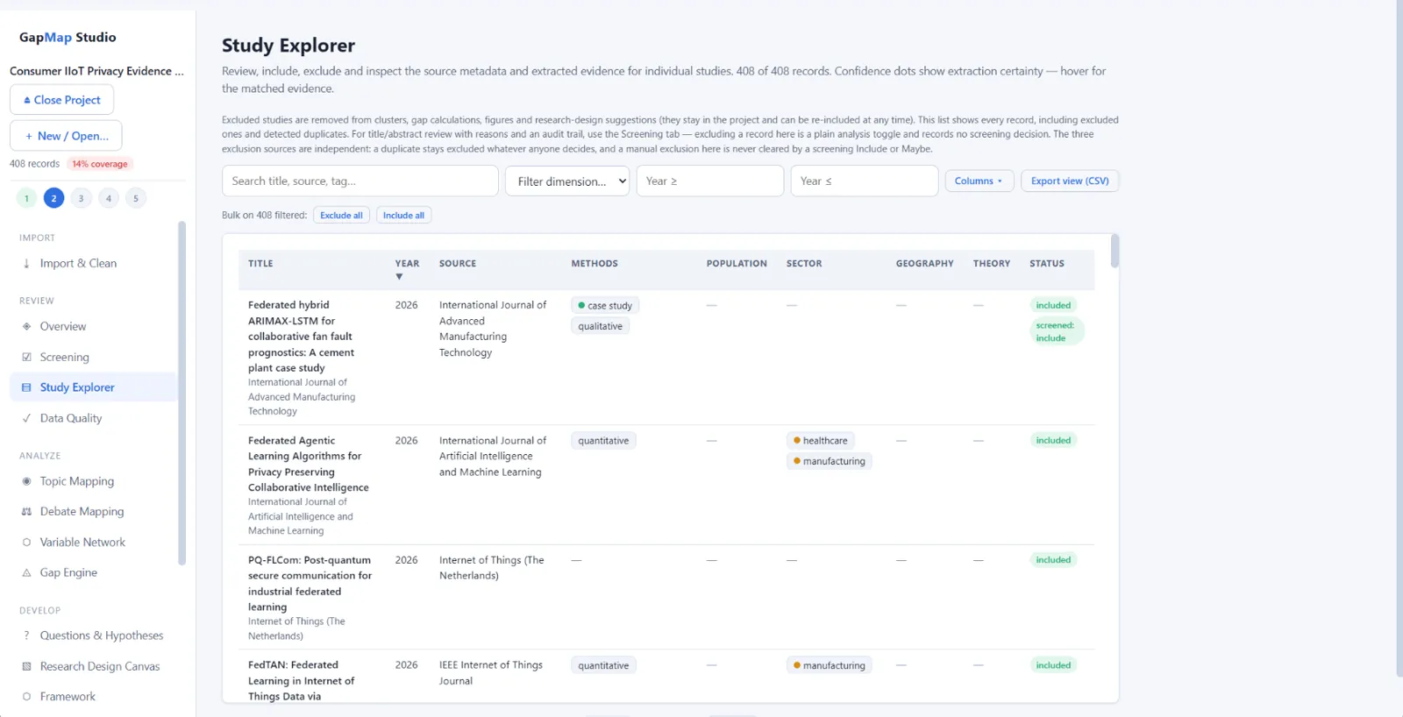This screenshot has width=1403, height=717.
Task: Click the Study Explorer table icon
Action: 26,387
